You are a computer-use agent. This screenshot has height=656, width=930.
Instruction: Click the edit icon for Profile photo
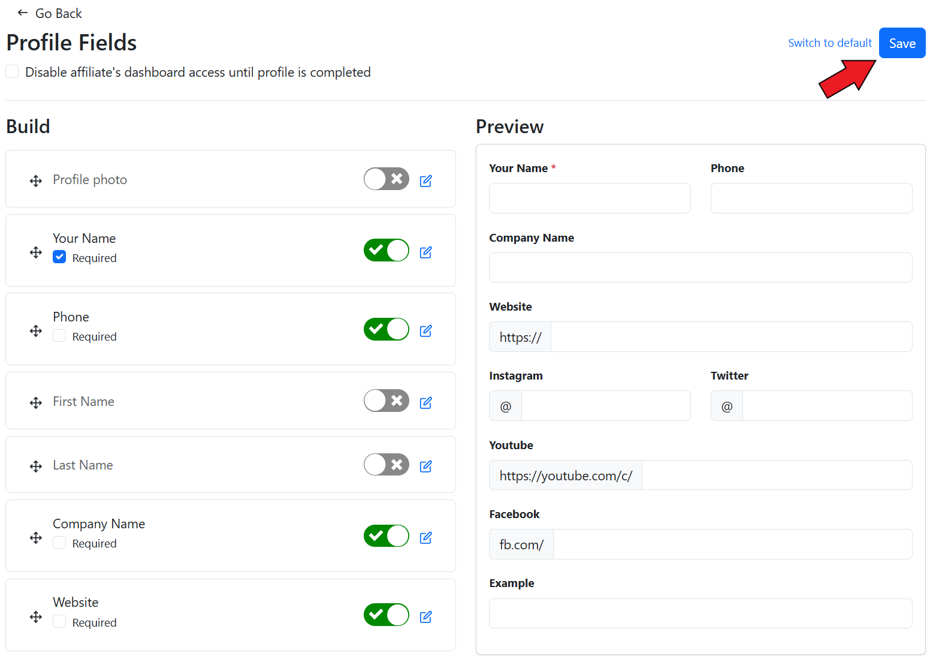click(425, 181)
